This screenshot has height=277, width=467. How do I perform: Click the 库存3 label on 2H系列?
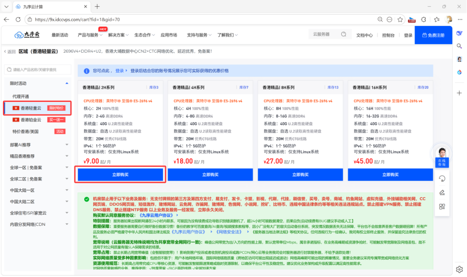(x=154, y=88)
